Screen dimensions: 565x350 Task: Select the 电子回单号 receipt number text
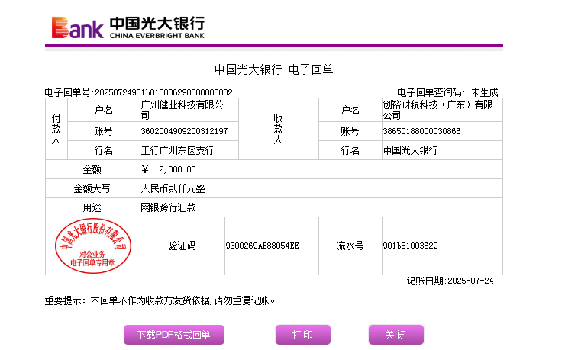pos(138,92)
